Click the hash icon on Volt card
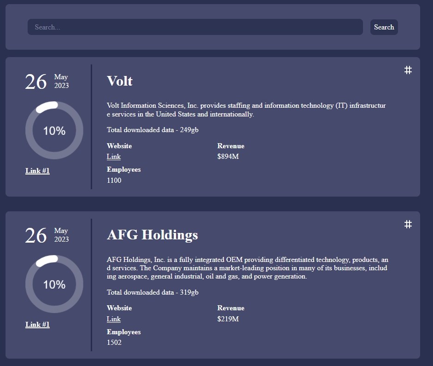This screenshot has width=433, height=366. click(x=408, y=70)
